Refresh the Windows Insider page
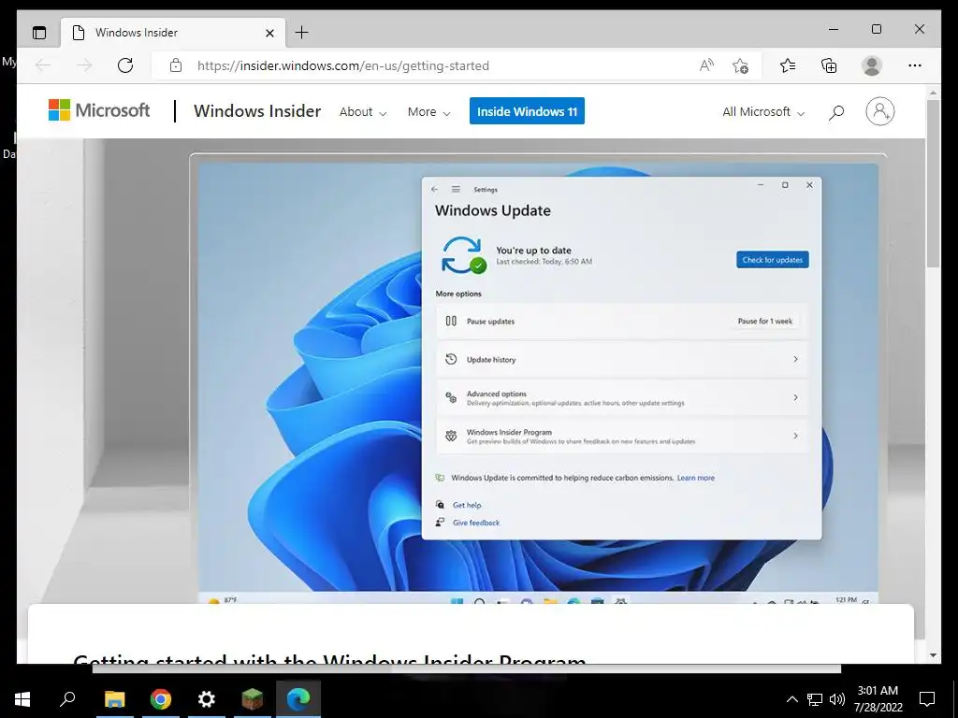Screen dimensions: 958x718 (125, 65)
